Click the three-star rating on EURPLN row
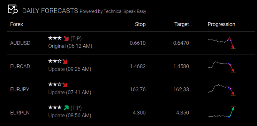The width and height of the screenshot is (257, 126). pos(55,108)
